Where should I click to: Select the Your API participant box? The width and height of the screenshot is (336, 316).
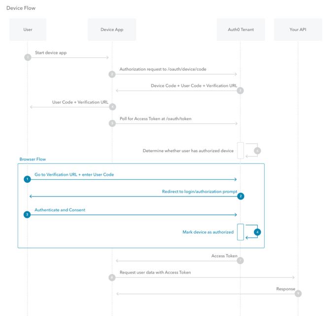298,30
